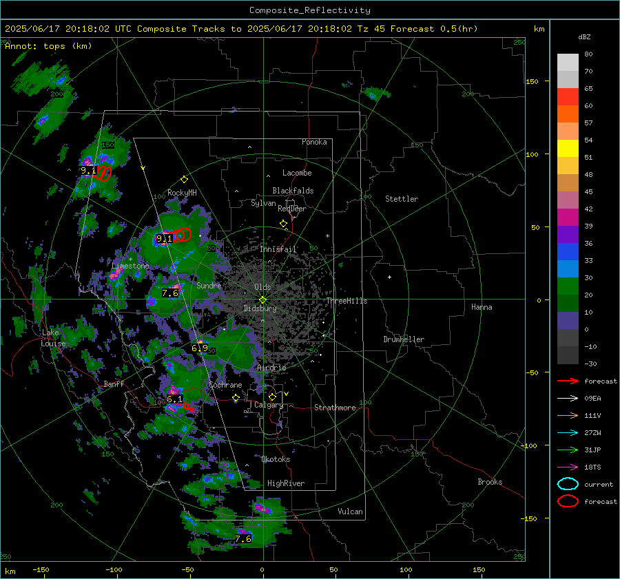620x579 pixels.
Task: Click the Lake Louise label
Action: (53, 338)
